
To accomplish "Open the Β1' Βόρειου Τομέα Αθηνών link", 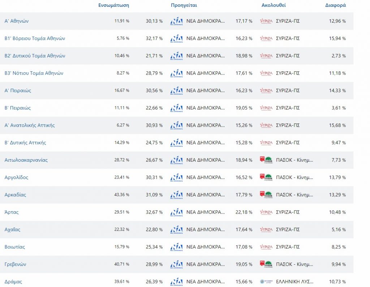I will (35, 39).
